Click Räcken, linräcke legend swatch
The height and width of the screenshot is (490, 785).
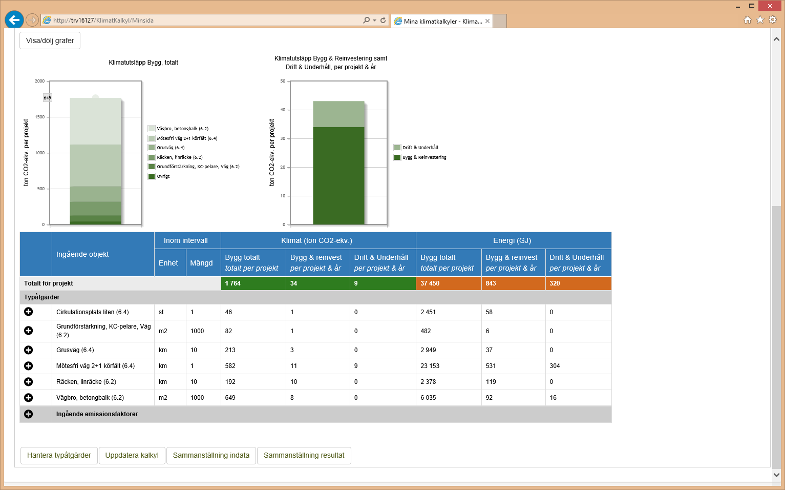152,157
